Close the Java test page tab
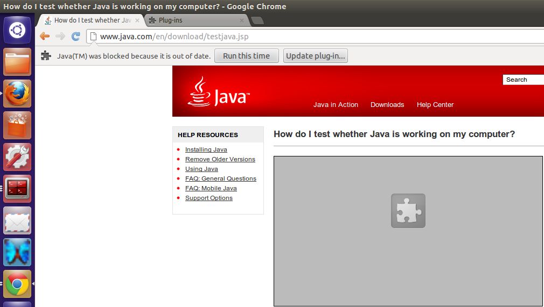Image resolution: width=544 pixels, height=307 pixels. click(x=137, y=20)
